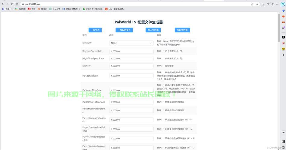Click the 内容 column header
Viewport: 286px width, 150px height.
[111, 35]
